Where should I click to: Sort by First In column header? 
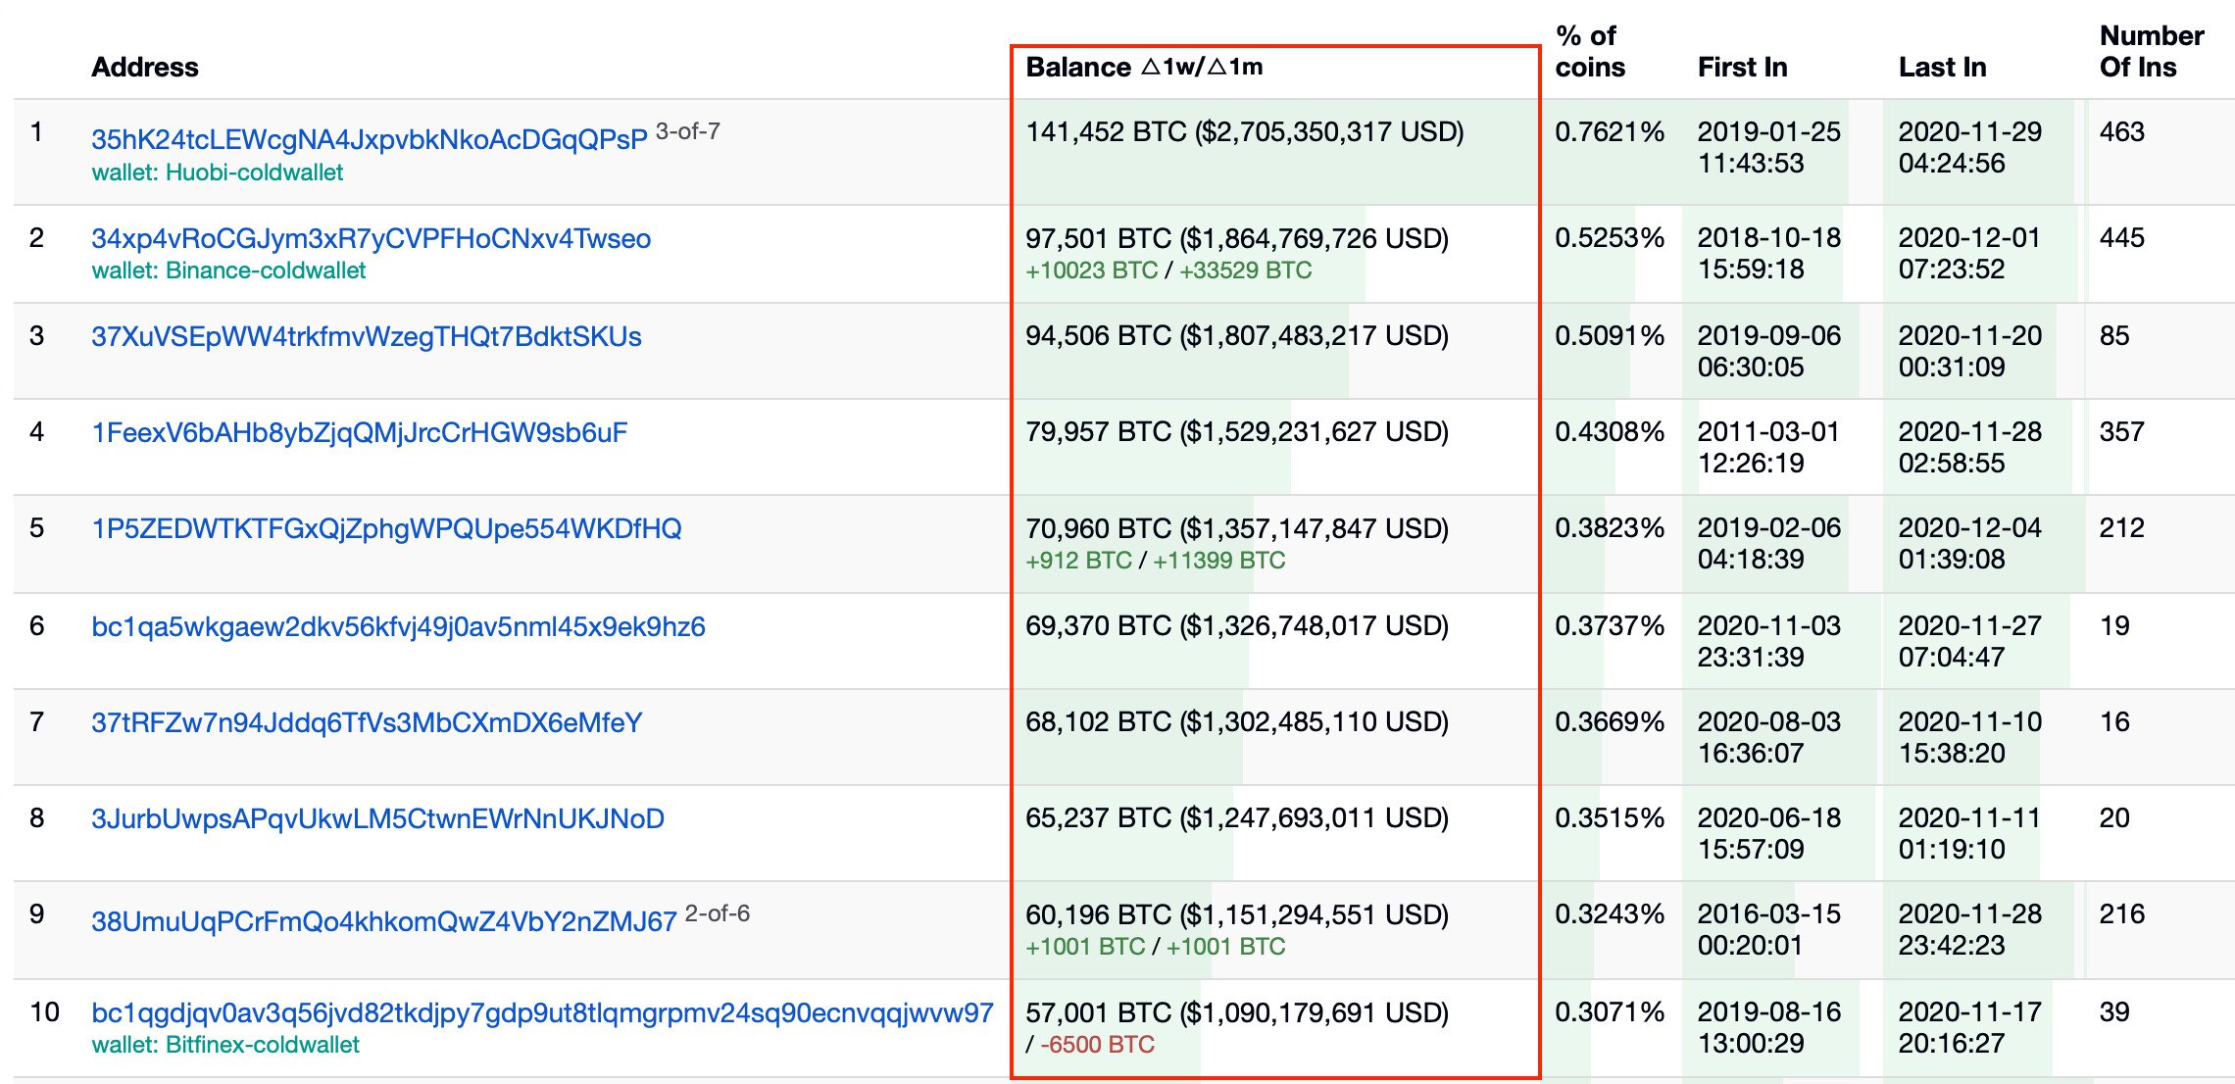click(1742, 67)
